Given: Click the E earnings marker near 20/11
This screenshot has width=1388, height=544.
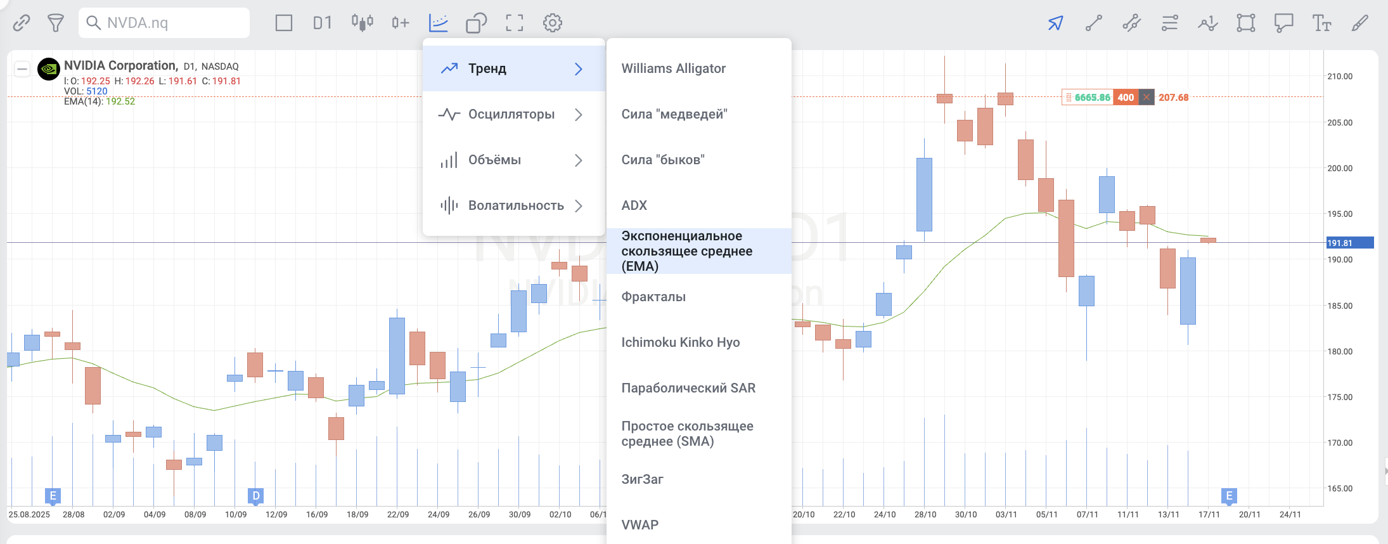Looking at the screenshot, I should click(x=1230, y=496).
